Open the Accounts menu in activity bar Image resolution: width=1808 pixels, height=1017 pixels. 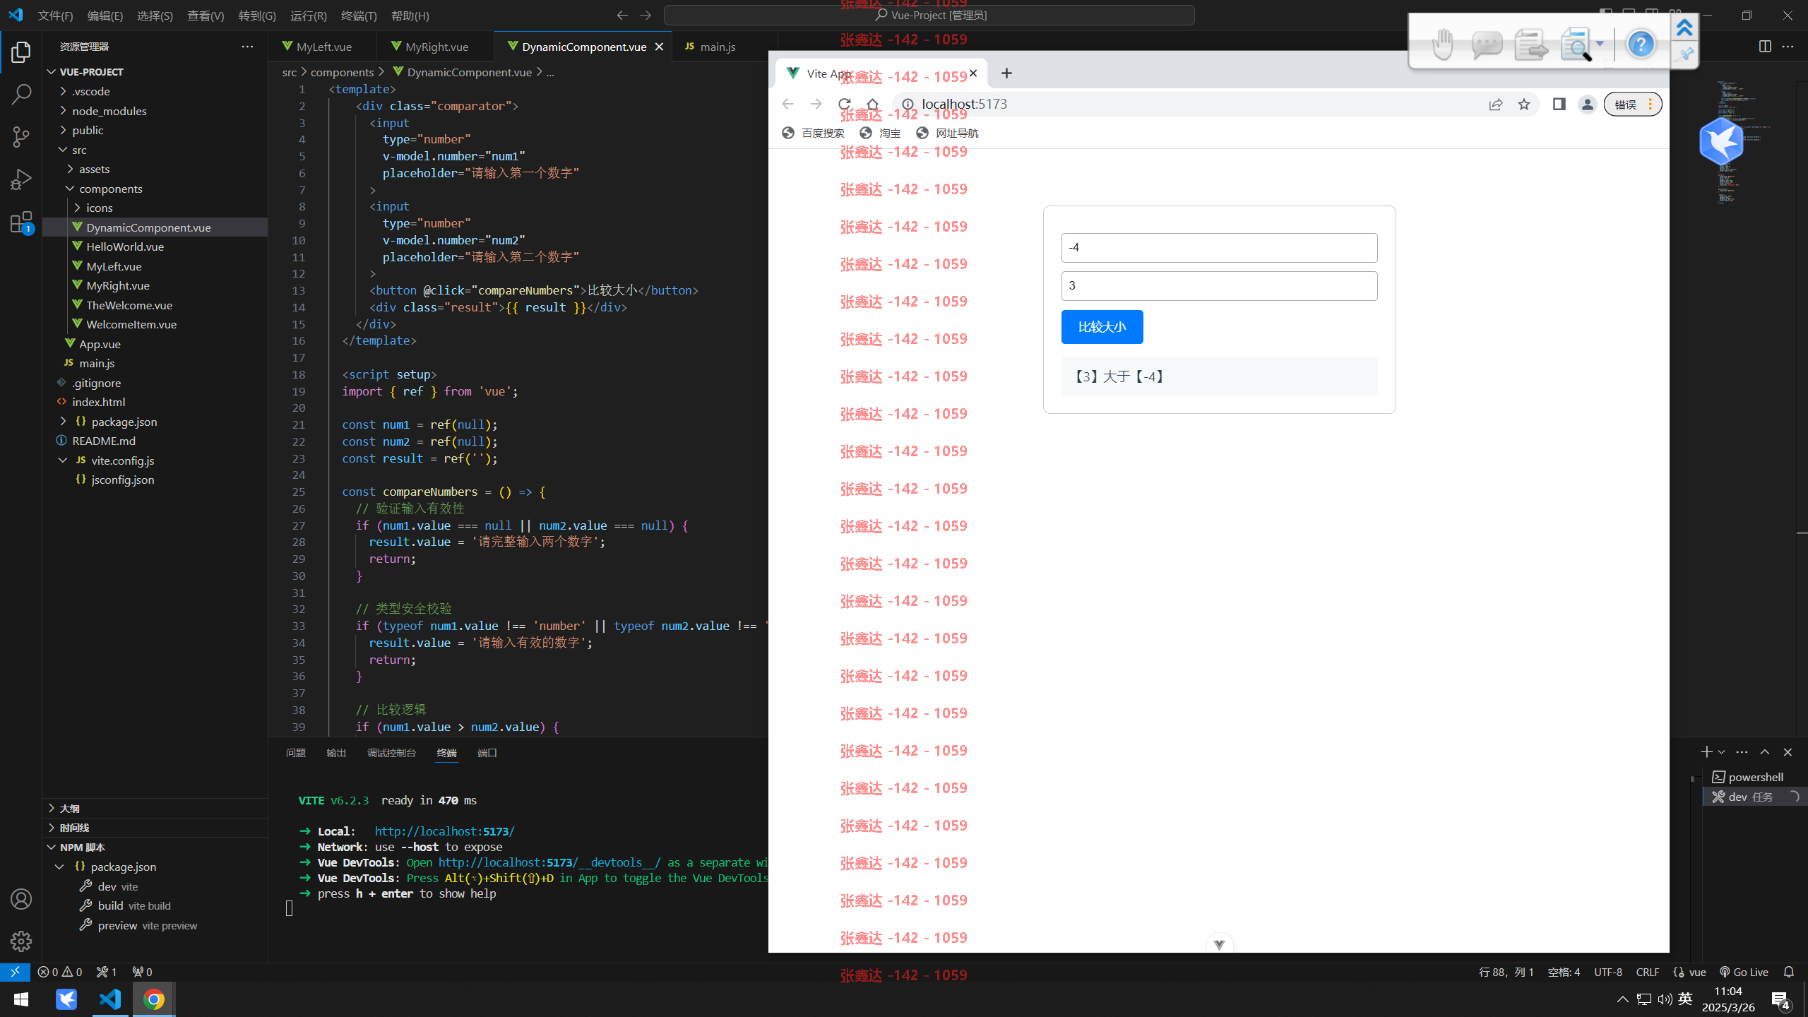click(x=21, y=899)
